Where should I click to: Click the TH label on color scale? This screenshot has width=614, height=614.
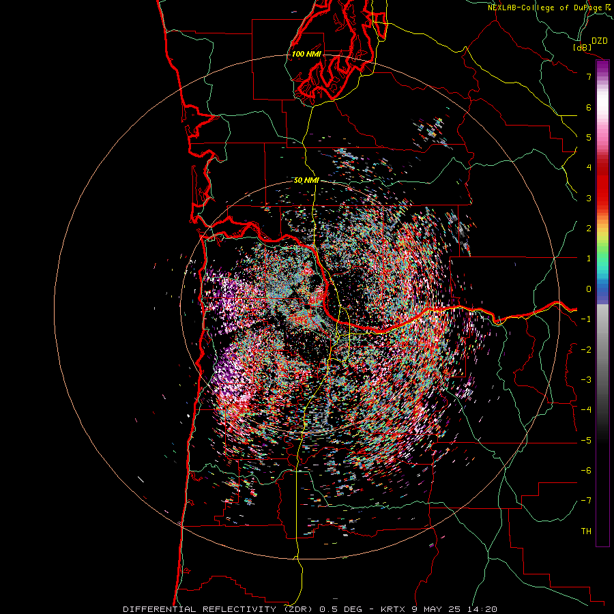(586, 531)
